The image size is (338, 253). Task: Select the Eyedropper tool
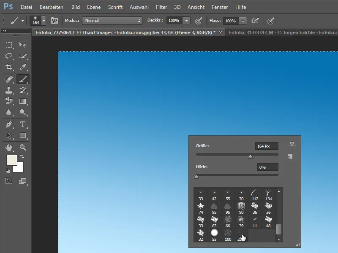[23, 67]
